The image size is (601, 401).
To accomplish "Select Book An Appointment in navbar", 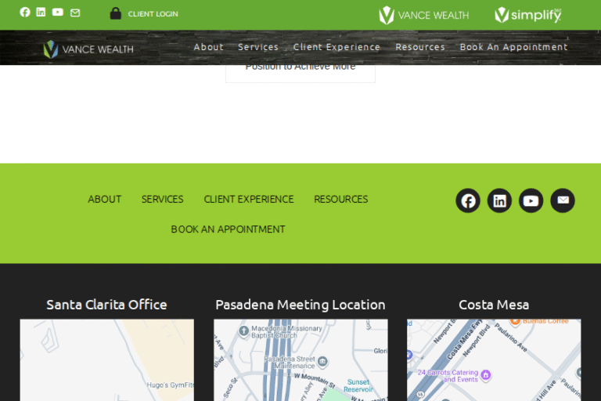I will (x=513, y=47).
